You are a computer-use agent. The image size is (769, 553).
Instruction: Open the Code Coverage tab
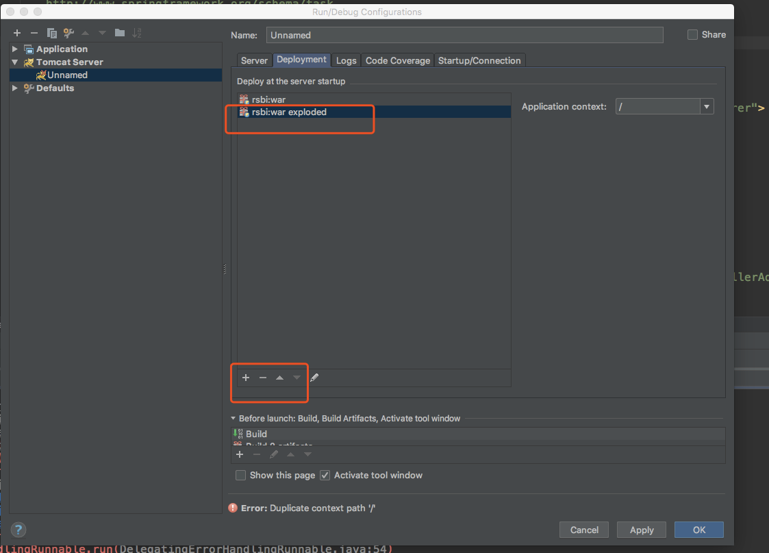397,60
